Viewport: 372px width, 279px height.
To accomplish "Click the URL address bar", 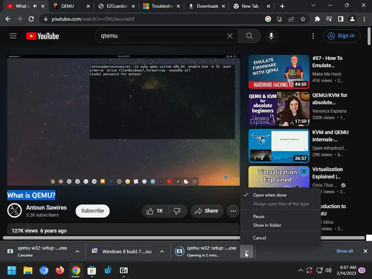I will tap(152, 19).
